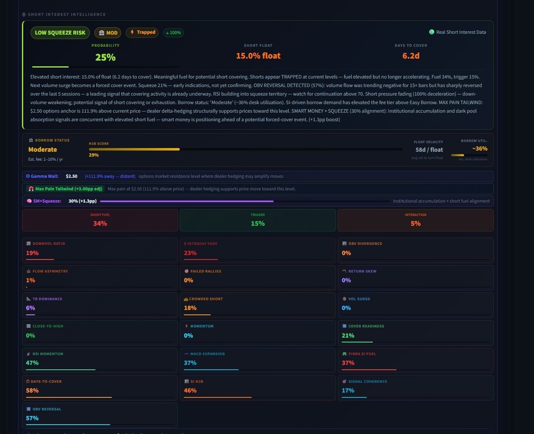The width and height of the screenshot is (534, 434).
Task: Select the clock icon on Days-to-Cover card
Action: (28, 381)
